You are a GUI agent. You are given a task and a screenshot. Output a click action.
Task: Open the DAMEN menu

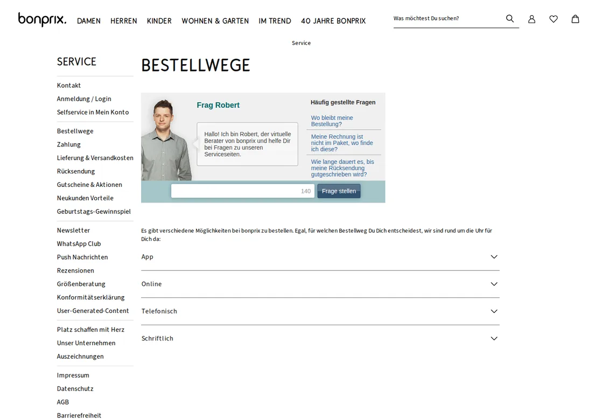(89, 21)
